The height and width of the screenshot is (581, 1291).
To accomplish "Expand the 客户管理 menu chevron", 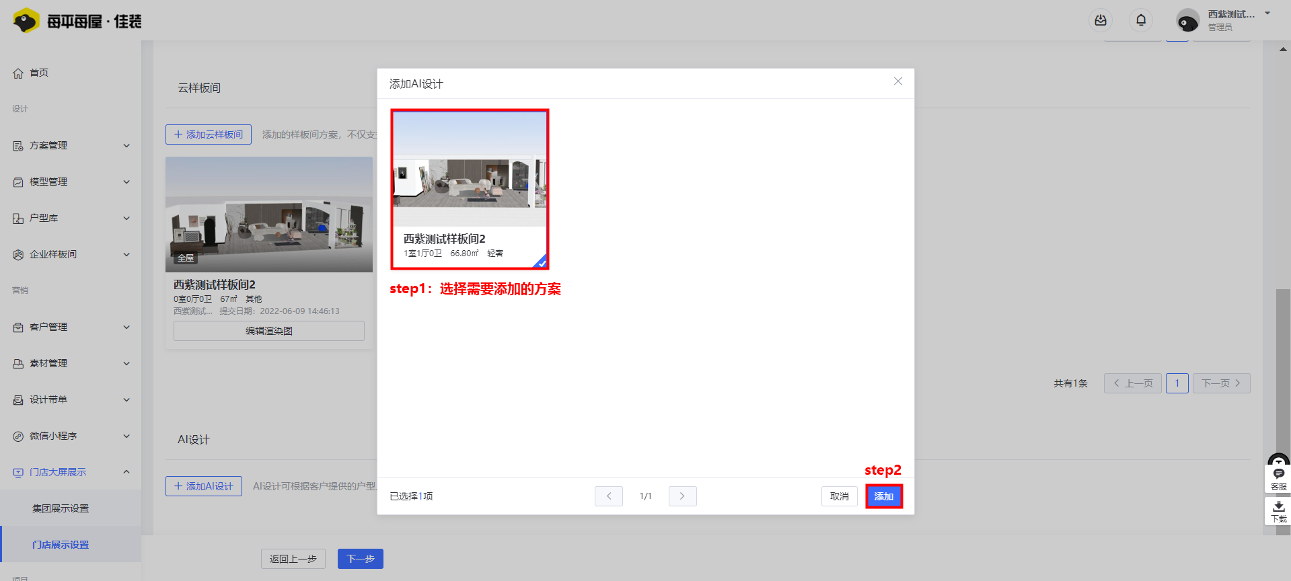I will (126, 327).
